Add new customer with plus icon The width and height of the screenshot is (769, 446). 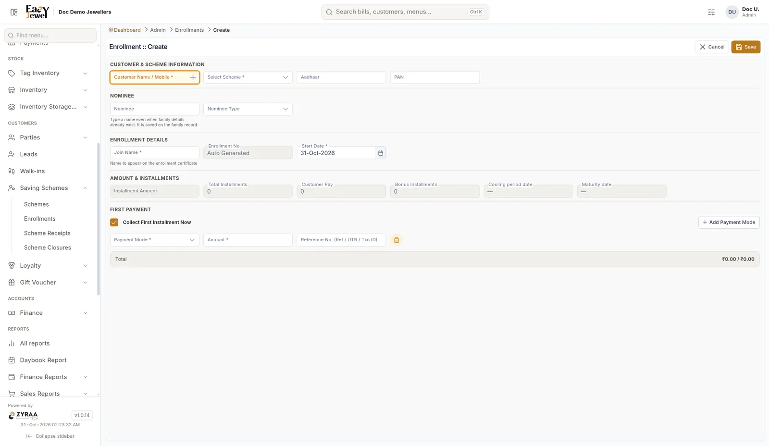(x=193, y=77)
